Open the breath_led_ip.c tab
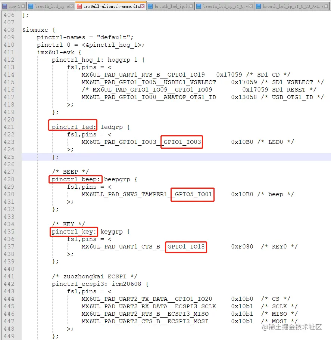The width and height of the screenshot is (331, 340). (51, 6)
